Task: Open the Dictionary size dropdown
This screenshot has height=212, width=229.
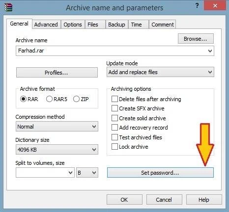Action: 57,149
